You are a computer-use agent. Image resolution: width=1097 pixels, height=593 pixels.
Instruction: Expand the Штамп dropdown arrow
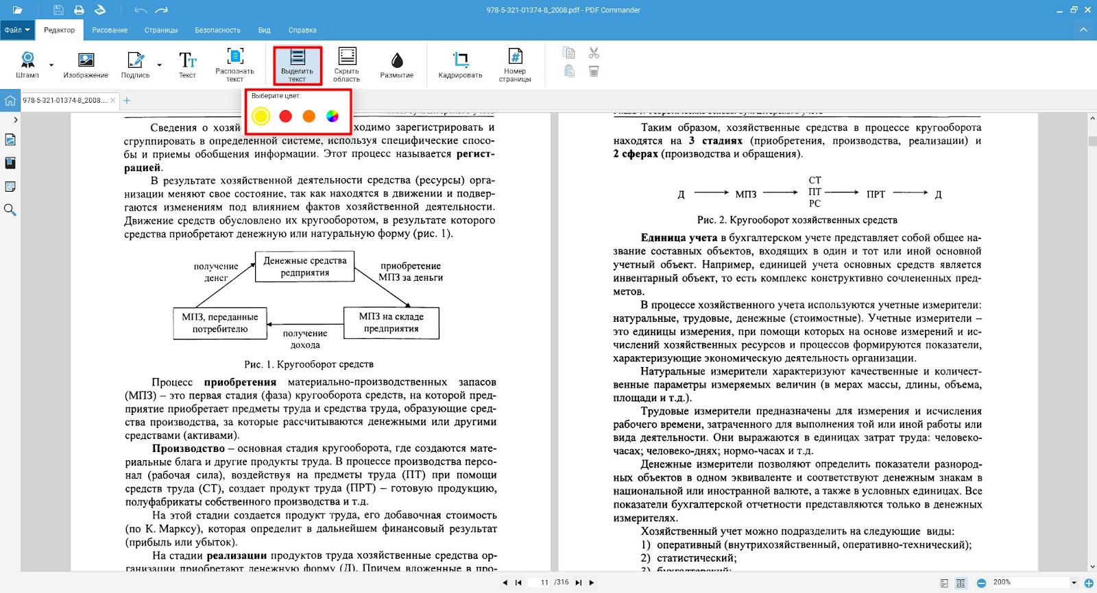click(x=51, y=66)
